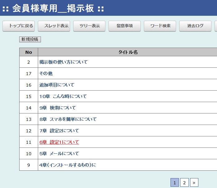Open the その他 thread
The height and width of the screenshot is (188, 217).
46,73
